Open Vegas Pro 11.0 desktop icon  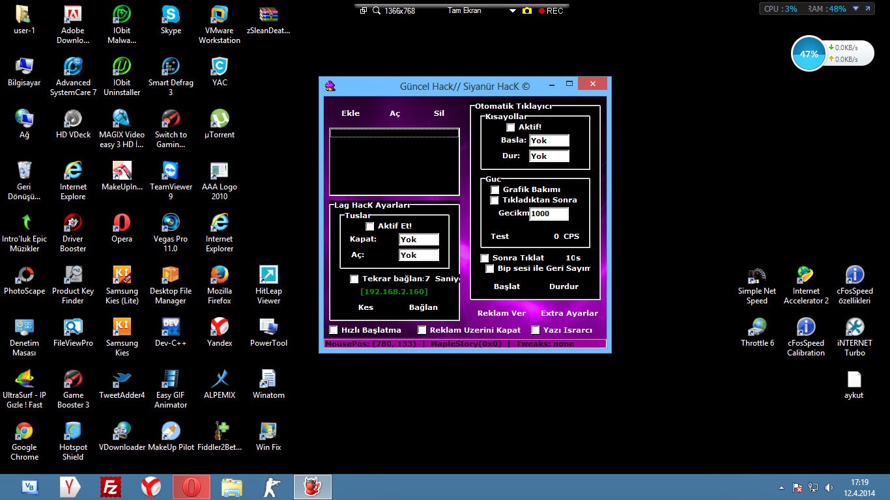[171, 232]
